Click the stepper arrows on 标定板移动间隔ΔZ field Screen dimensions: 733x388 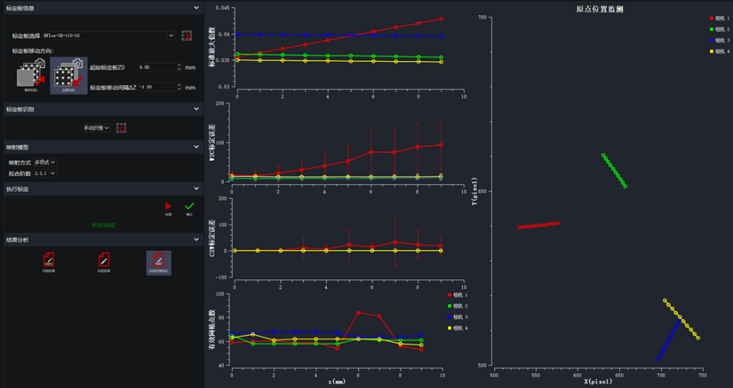pyautogui.click(x=179, y=86)
